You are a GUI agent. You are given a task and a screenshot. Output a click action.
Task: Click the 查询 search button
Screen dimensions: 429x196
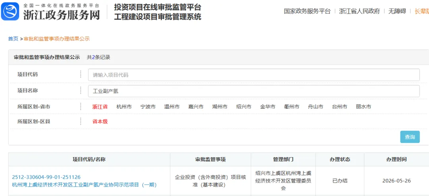point(410,137)
